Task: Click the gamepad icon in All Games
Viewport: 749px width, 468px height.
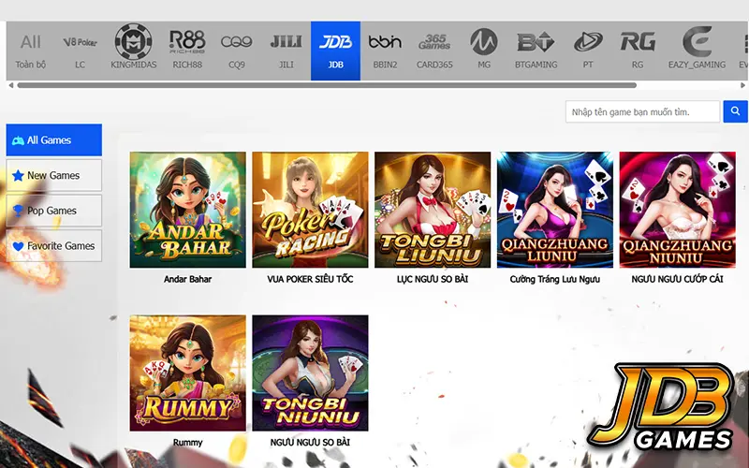Action: [x=18, y=140]
